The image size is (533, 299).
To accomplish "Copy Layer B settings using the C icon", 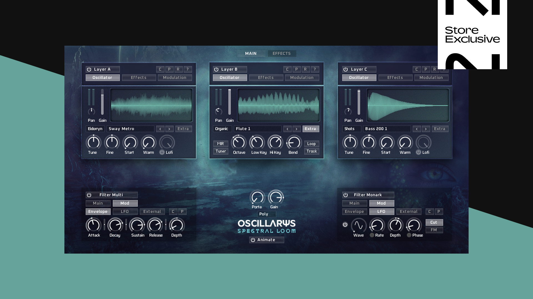I will (x=288, y=69).
